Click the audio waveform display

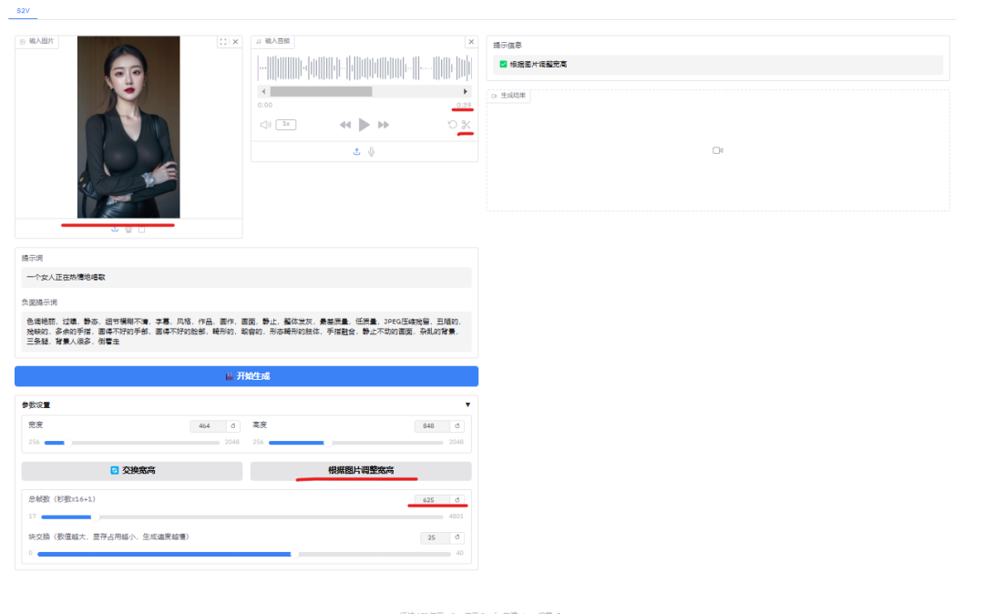tap(364, 67)
